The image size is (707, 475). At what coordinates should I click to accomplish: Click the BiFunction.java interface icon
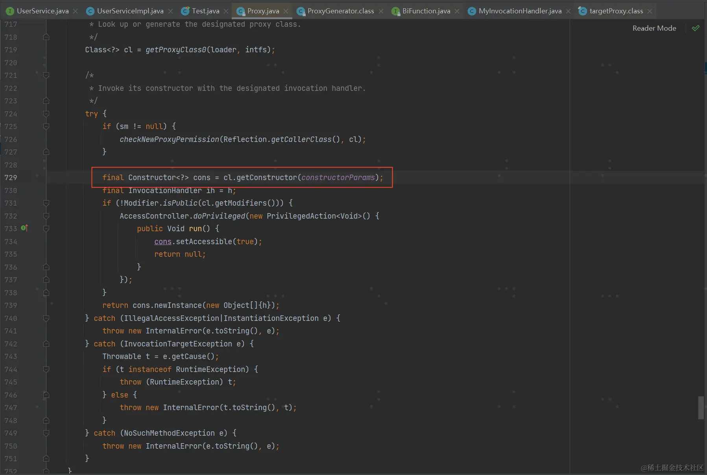point(396,11)
